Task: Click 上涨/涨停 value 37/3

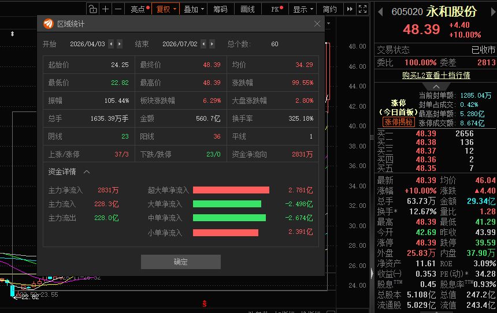Action: tap(122, 154)
